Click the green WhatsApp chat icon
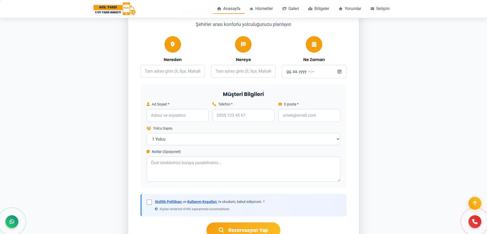 point(12,222)
